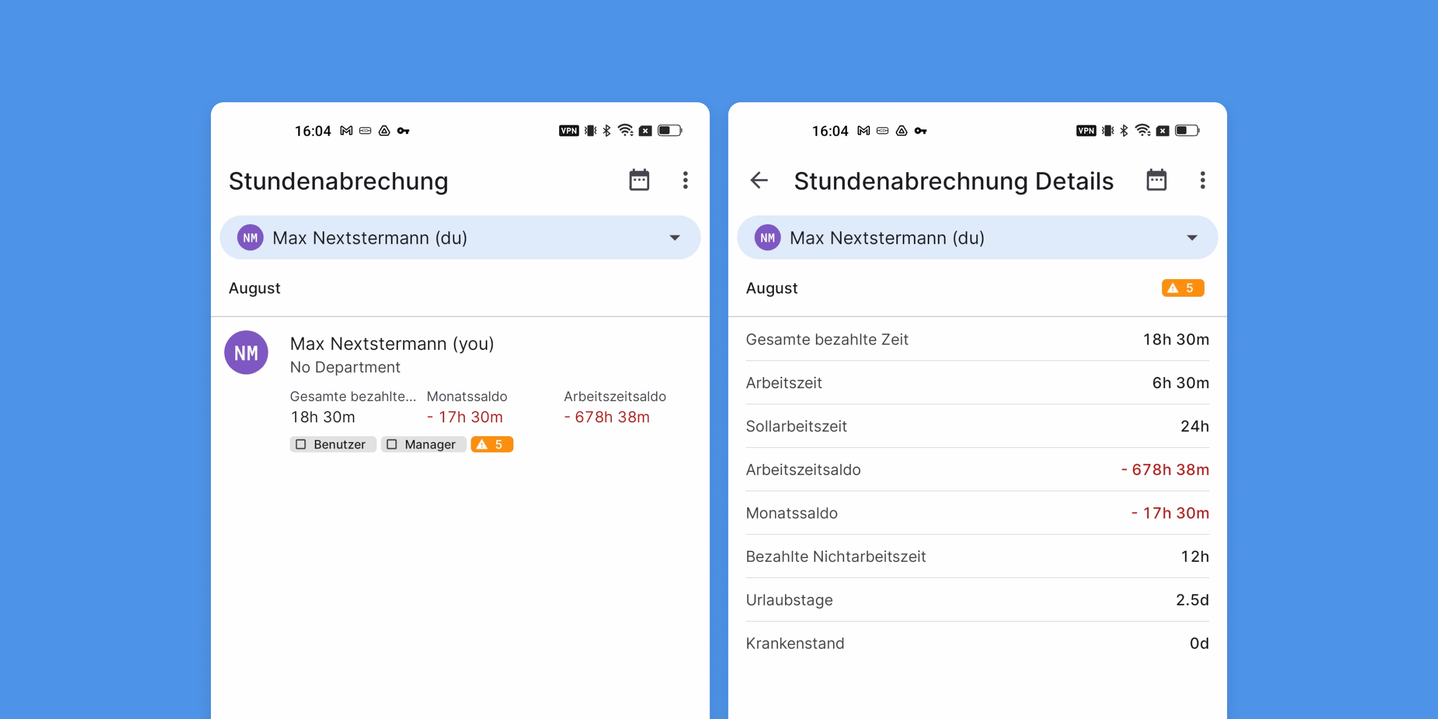Open calendar picker on Stundenabrechnung Details screen
Screen dimensions: 1438x719
click(1157, 181)
